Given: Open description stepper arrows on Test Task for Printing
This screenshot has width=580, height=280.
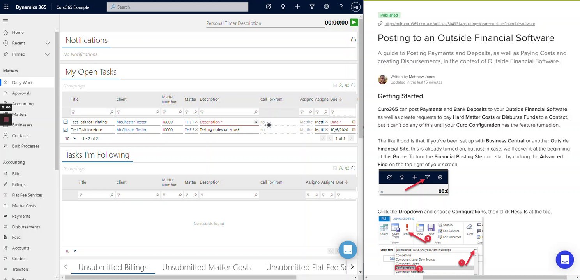Looking at the screenshot, I should click(256, 122).
